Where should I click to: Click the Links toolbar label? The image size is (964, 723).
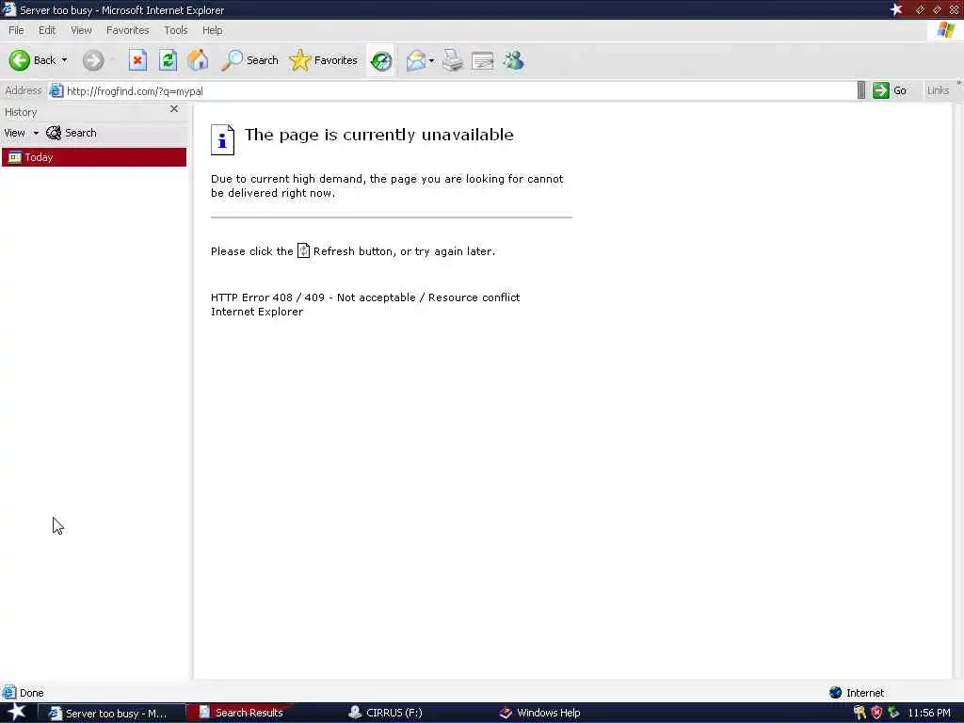coord(938,90)
